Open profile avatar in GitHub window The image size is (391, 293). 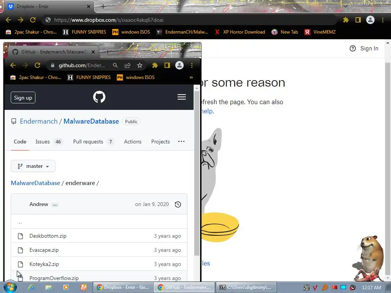179,65
